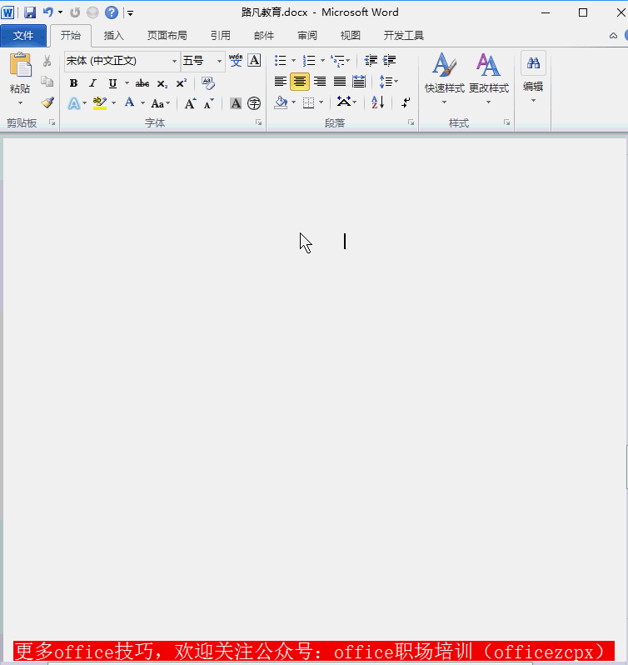Select the Format Painter brush icon
Viewport: 628px width, 665px height.
[x=47, y=102]
